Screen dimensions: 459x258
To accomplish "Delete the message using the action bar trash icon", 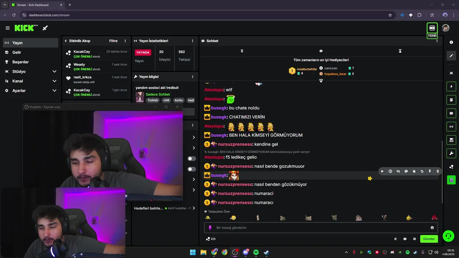I will pos(437,171).
